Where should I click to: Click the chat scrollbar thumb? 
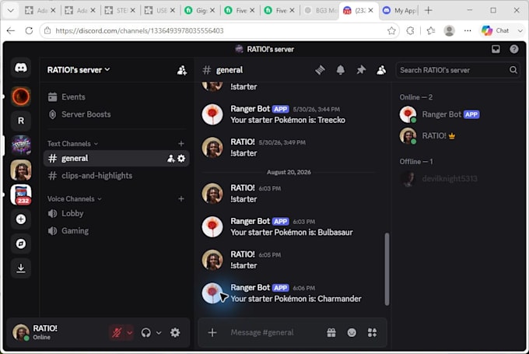click(387, 269)
